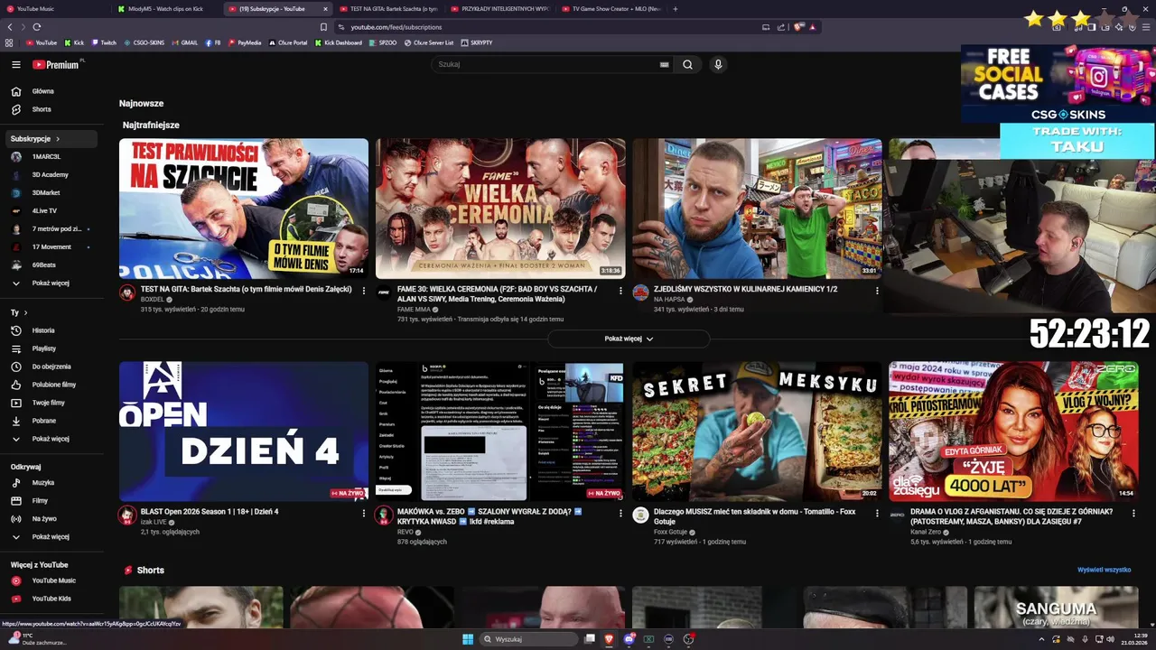
Task: Open Twitch bookmark in bookmarks bar
Action: point(104,42)
